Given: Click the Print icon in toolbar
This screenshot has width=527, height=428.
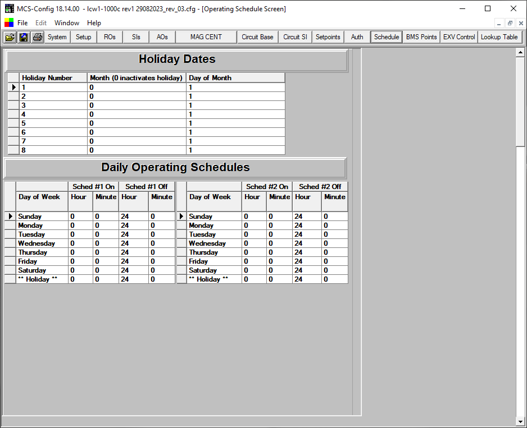Looking at the screenshot, I should [37, 37].
